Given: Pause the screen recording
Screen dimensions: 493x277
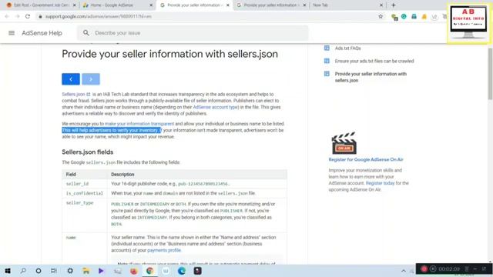Looking at the screenshot, I should [x=433, y=269].
